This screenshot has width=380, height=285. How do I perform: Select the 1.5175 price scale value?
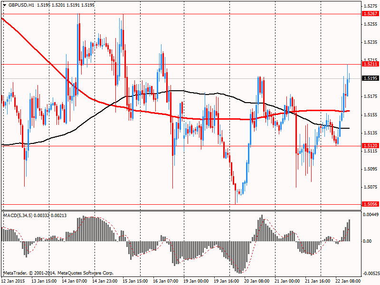[371, 96]
